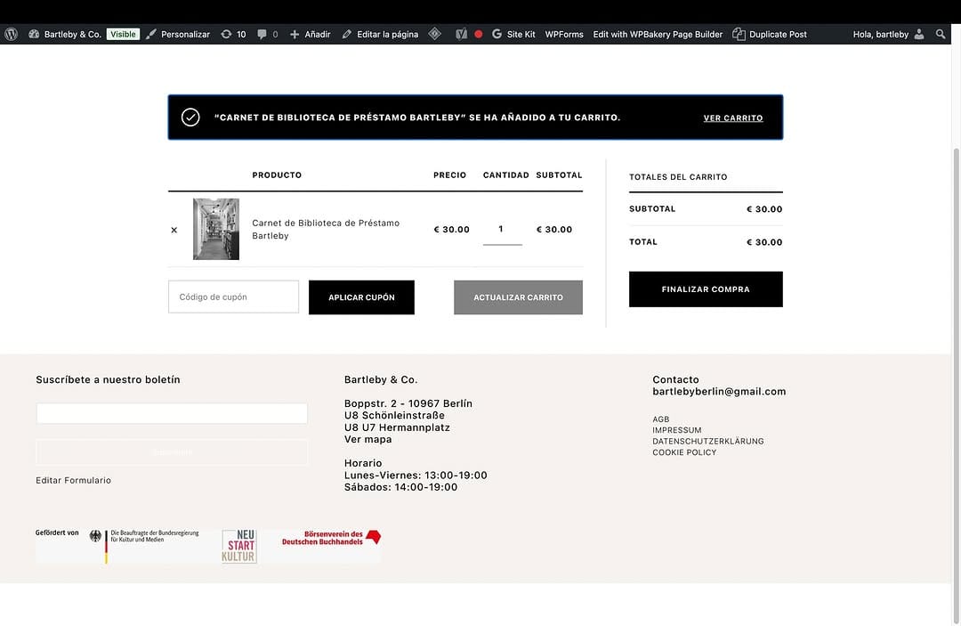Click Editar la página
This screenshot has height=626, width=961.
380,35
